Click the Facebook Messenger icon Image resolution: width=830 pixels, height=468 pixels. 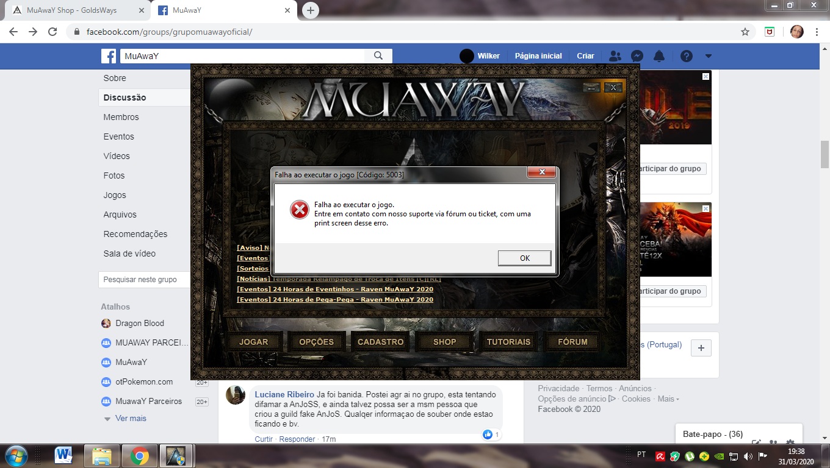[636, 56]
